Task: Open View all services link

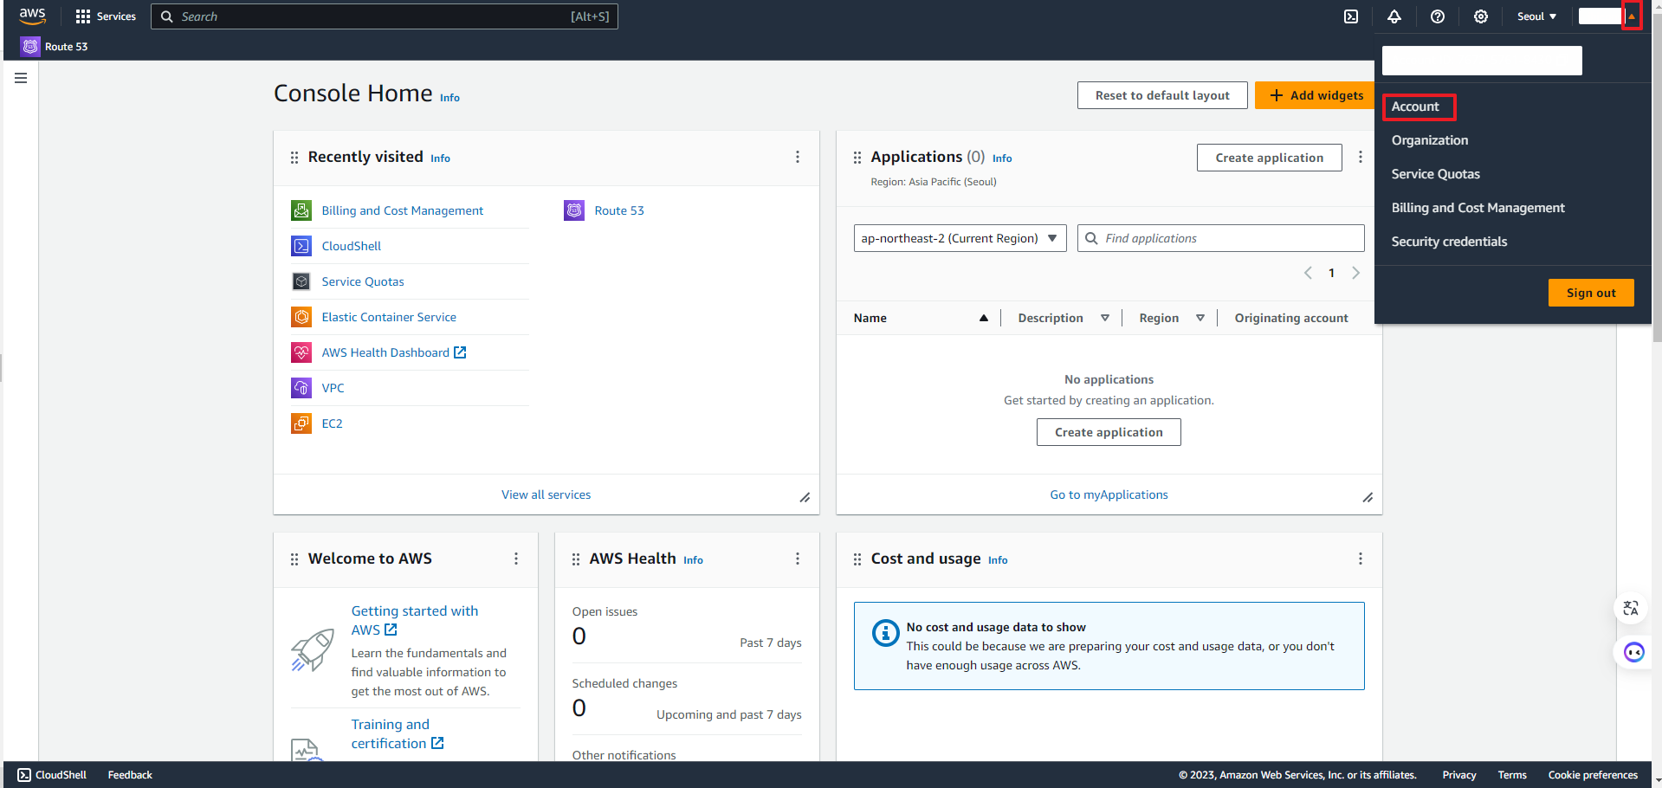Action: click(546, 494)
